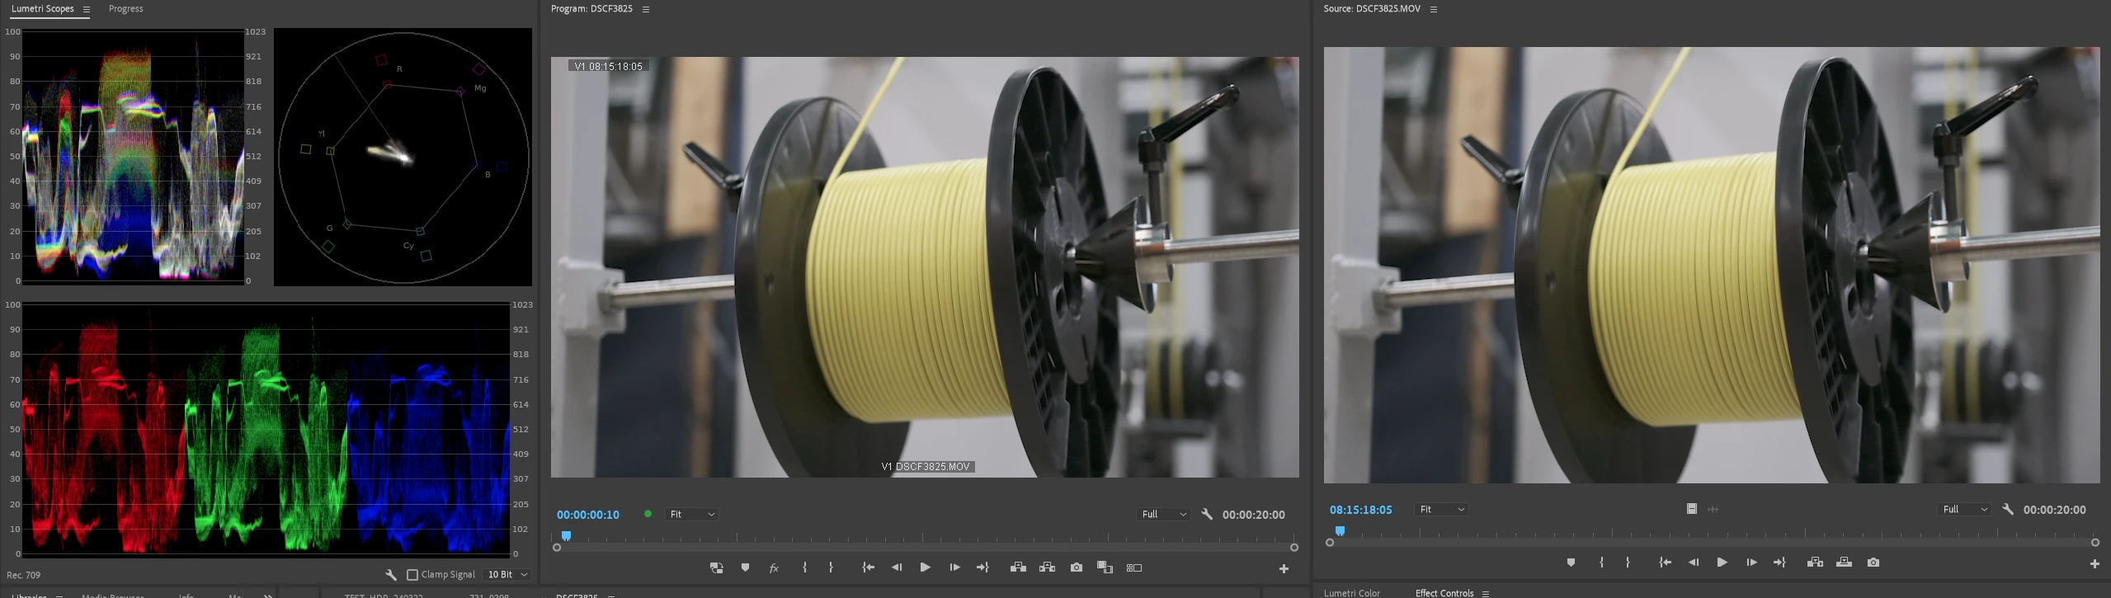Click Insert button in Source monitor

coord(1815,563)
